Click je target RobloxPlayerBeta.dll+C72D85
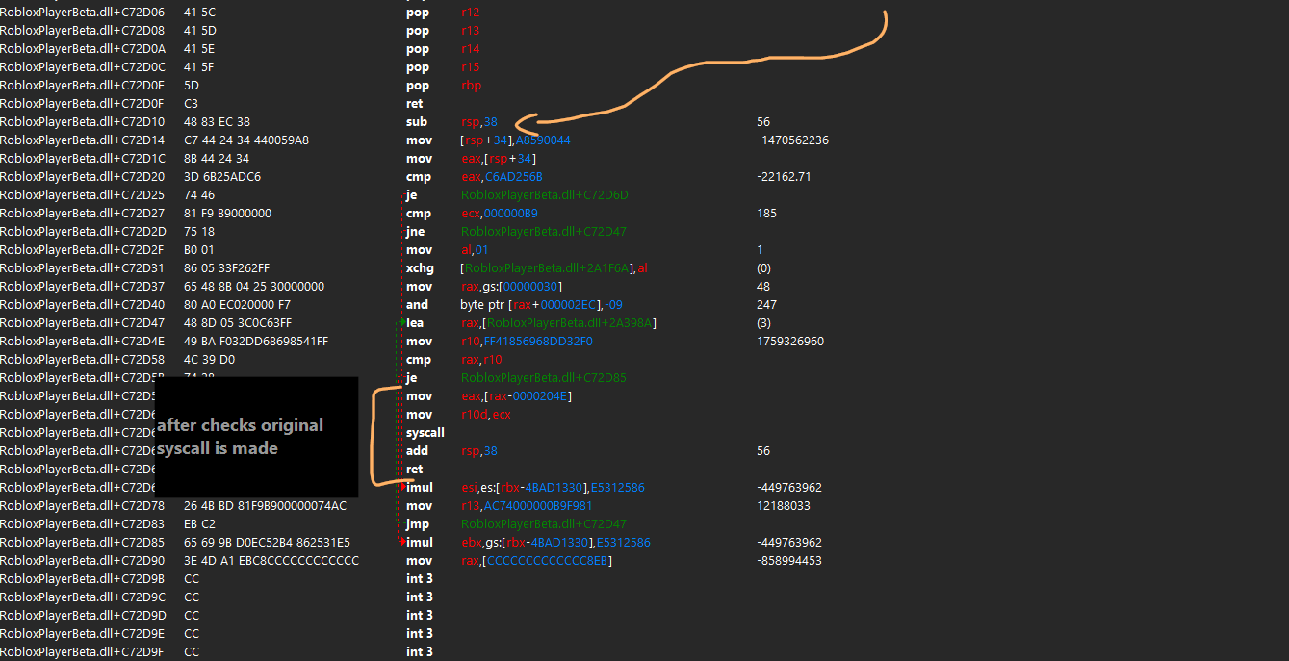Image resolution: width=1289 pixels, height=661 pixels. point(544,378)
